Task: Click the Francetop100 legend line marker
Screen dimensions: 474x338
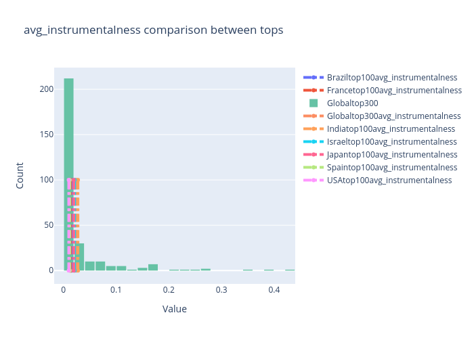Action: [x=314, y=91]
